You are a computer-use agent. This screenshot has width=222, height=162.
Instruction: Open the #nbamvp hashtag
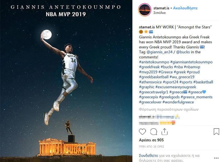click(x=192, y=67)
